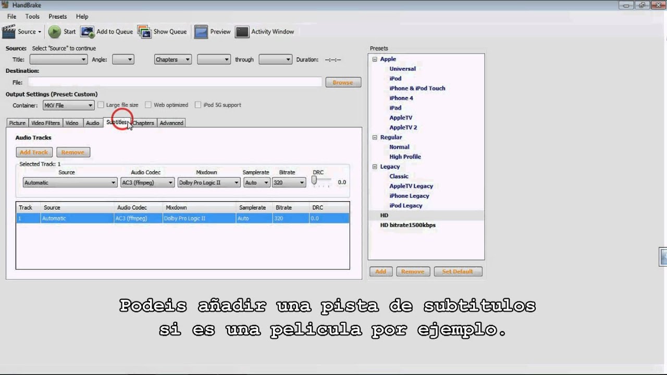The height and width of the screenshot is (375, 667).
Task: Select the iPad preset
Action: 396,108
